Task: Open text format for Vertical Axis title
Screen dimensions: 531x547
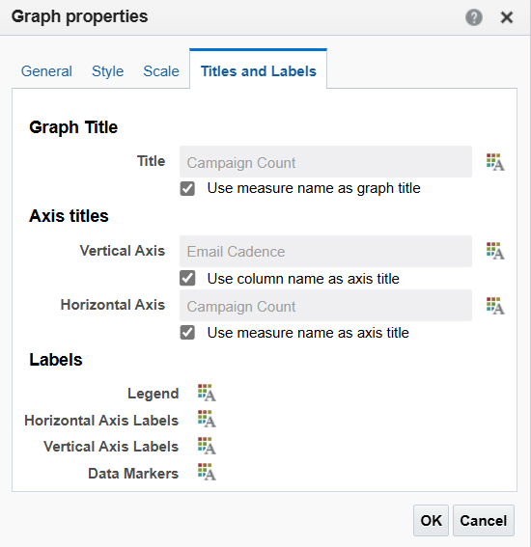Action: (x=495, y=251)
